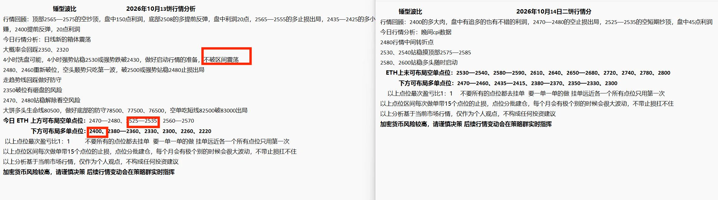Click the line '赚，2400提前反弹，20点利润'
The width and height of the screenshot is (718, 200).
(x=42, y=29)
